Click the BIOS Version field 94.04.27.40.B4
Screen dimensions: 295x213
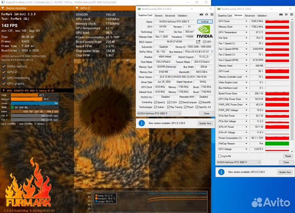[x=175, y=42]
